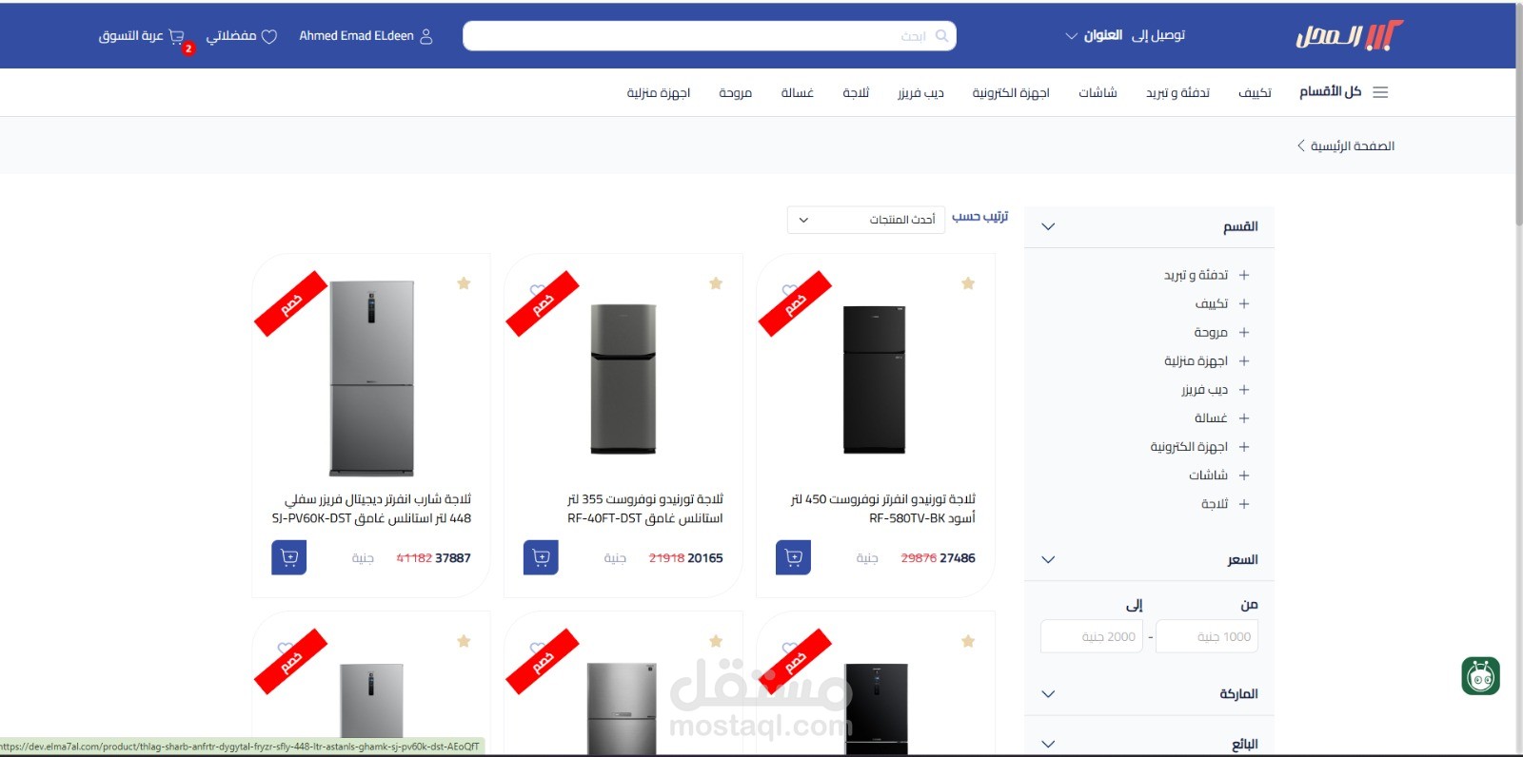Click the search input field

pos(709,36)
